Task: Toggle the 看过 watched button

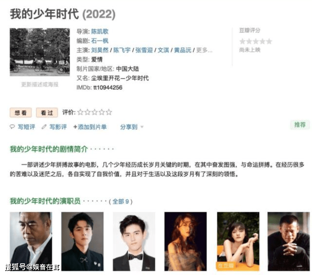Action: coord(47,113)
